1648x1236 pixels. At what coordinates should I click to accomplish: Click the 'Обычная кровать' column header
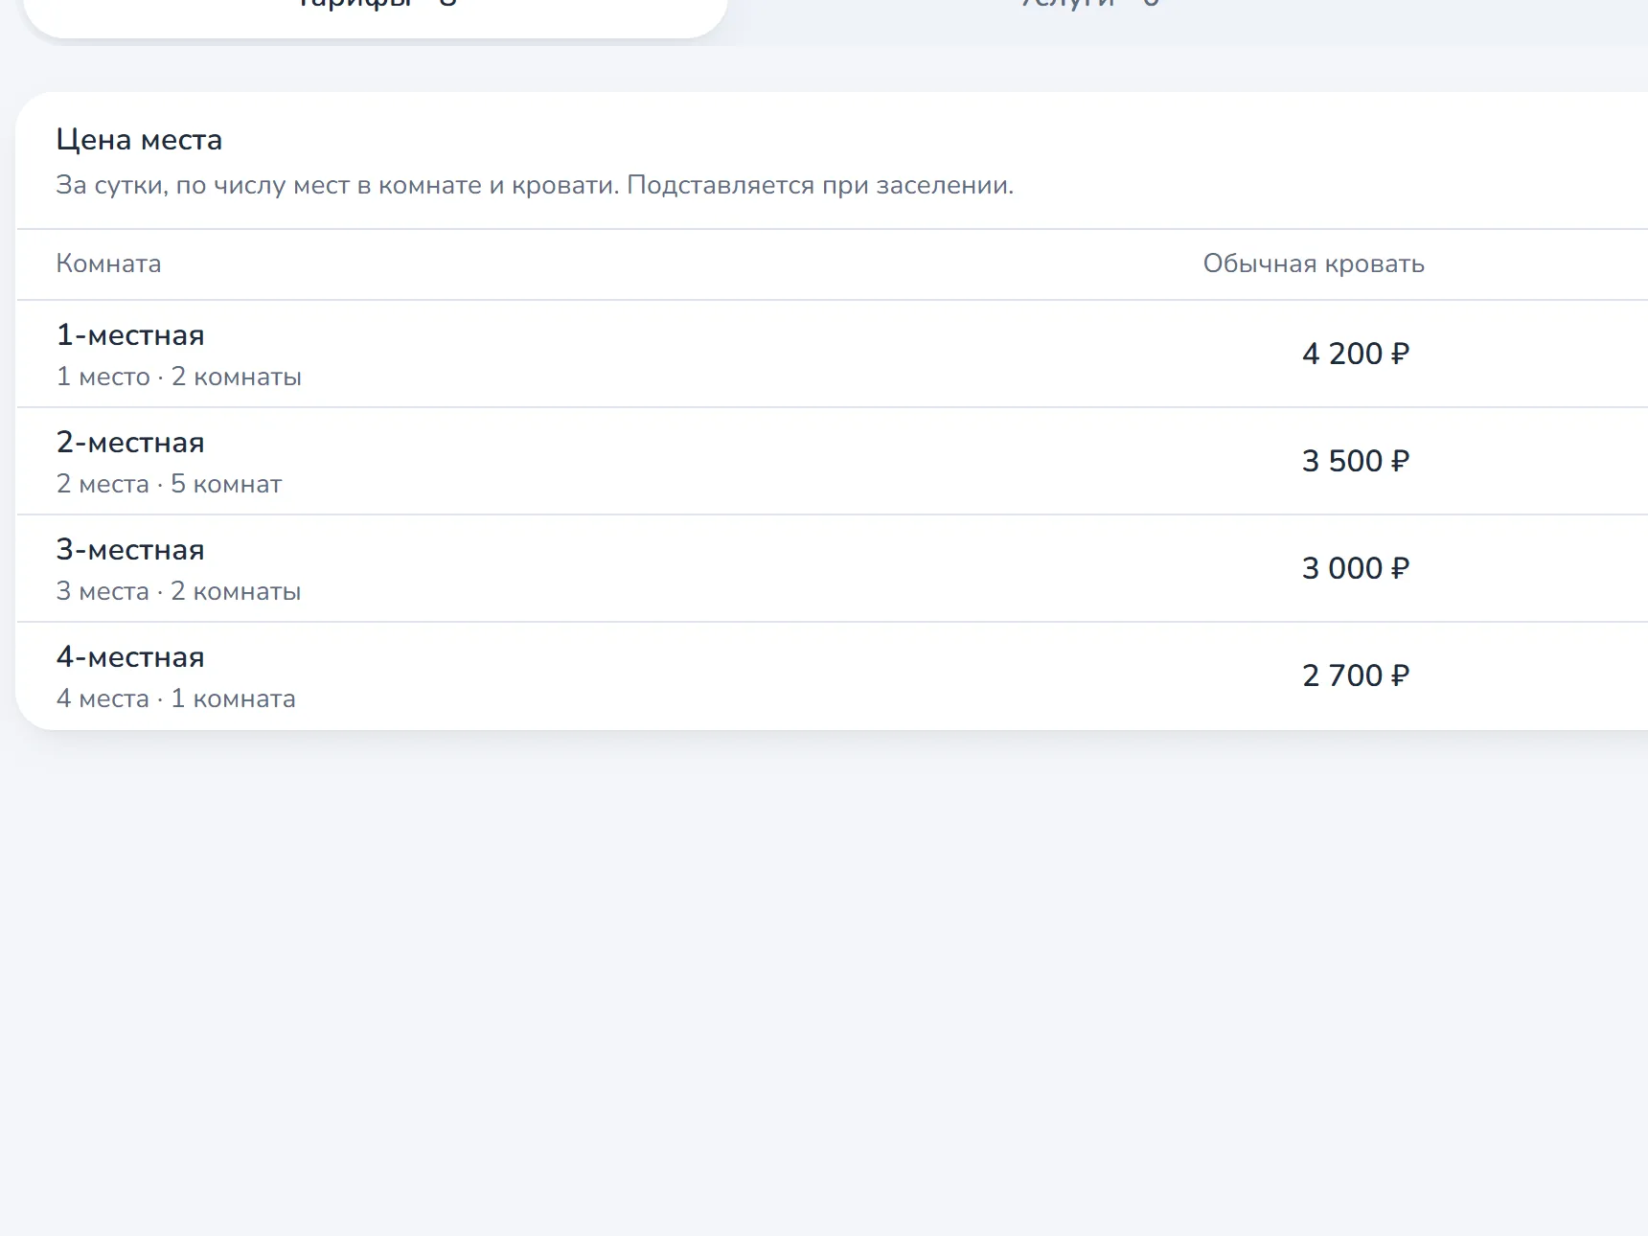pos(1314,263)
